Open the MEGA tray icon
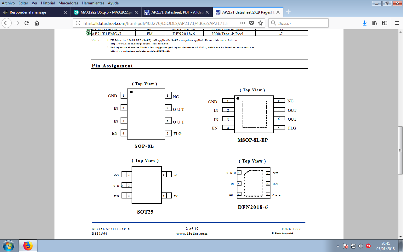The width and height of the screenshot is (403, 252). point(368,246)
